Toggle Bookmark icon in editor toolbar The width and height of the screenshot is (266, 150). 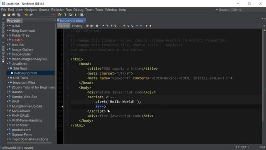(x=132, y=26)
